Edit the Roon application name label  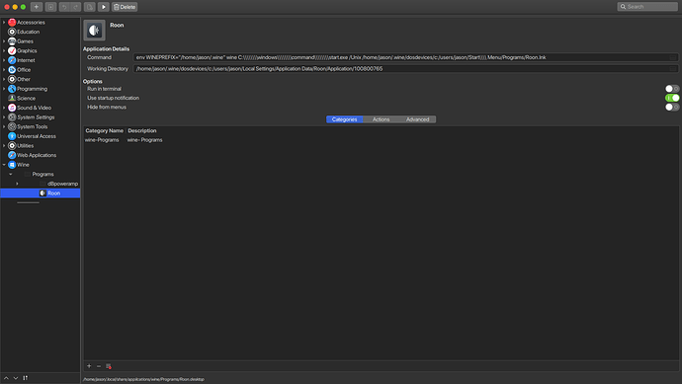coord(117,26)
